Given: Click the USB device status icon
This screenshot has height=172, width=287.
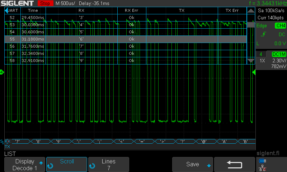Looking at the screenshot, I should point(263,161).
